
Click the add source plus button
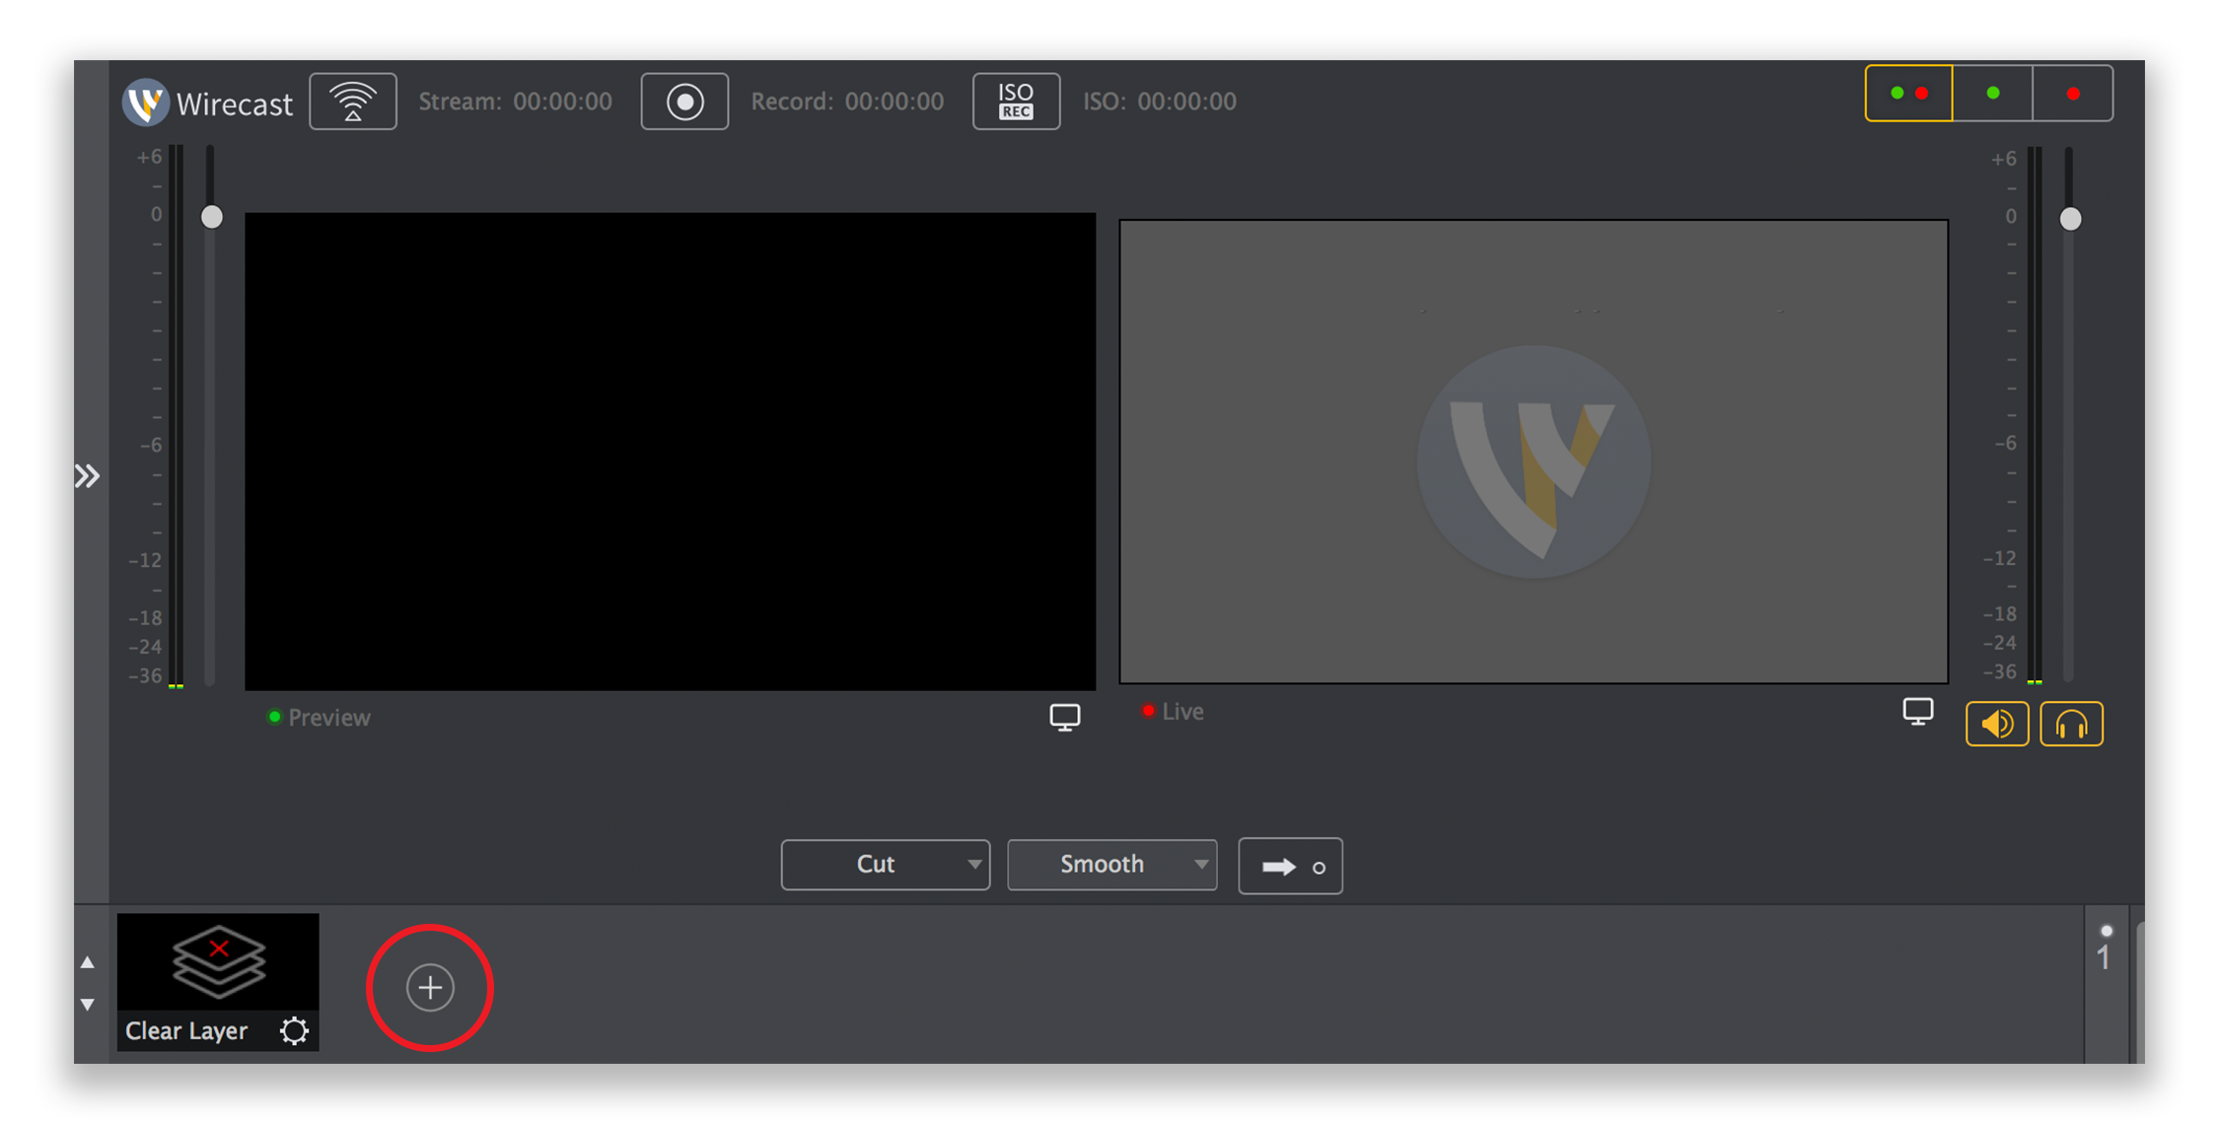click(x=430, y=986)
